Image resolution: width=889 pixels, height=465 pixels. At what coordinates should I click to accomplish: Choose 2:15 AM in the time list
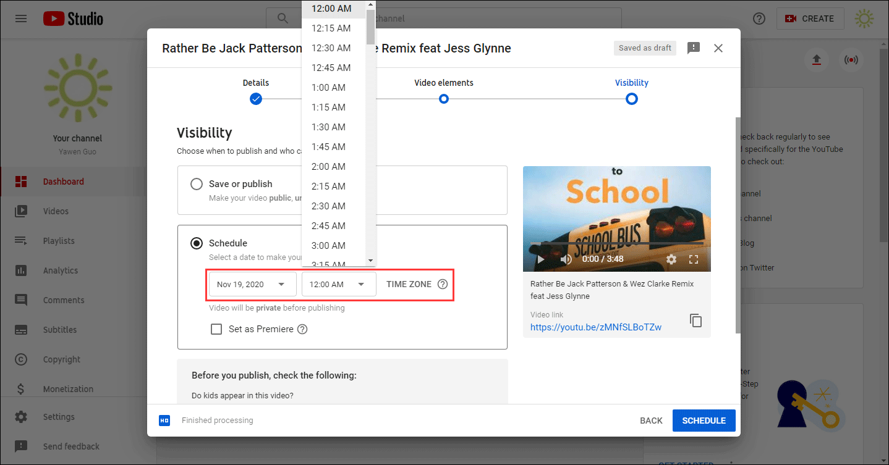pyautogui.click(x=334, y=186)
